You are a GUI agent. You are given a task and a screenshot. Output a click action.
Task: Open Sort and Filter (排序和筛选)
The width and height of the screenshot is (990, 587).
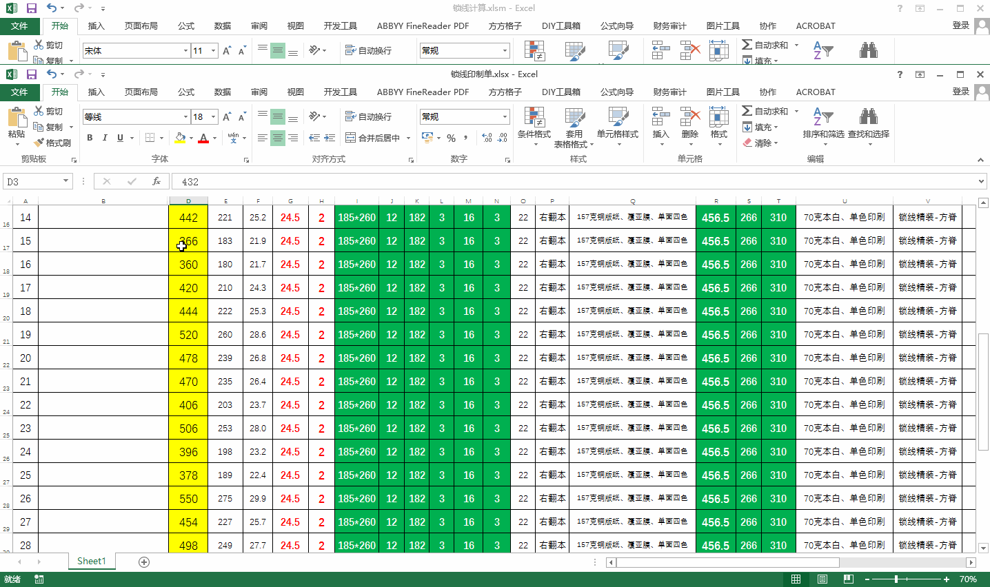tap(823, 127)
